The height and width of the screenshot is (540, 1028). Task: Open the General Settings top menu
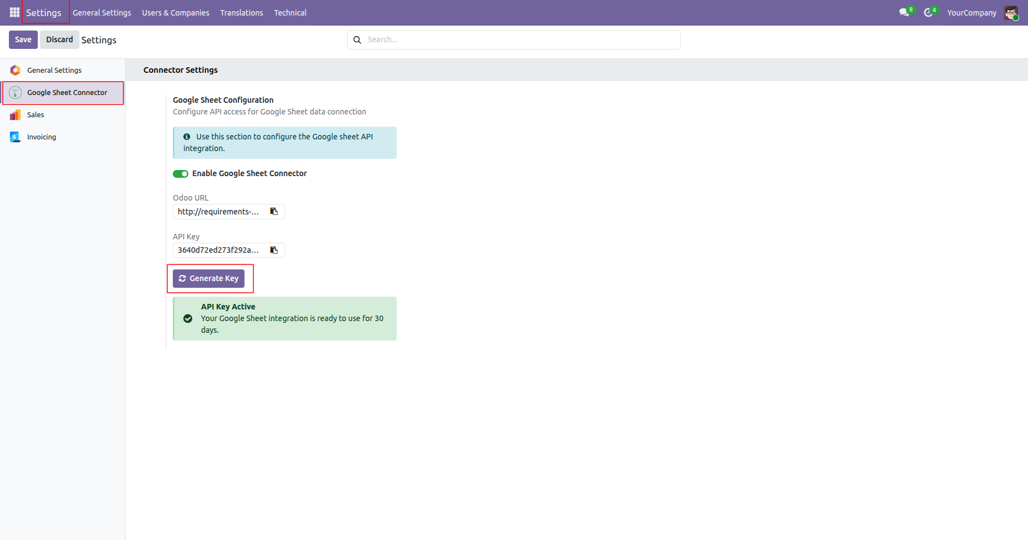coord(102,12)
